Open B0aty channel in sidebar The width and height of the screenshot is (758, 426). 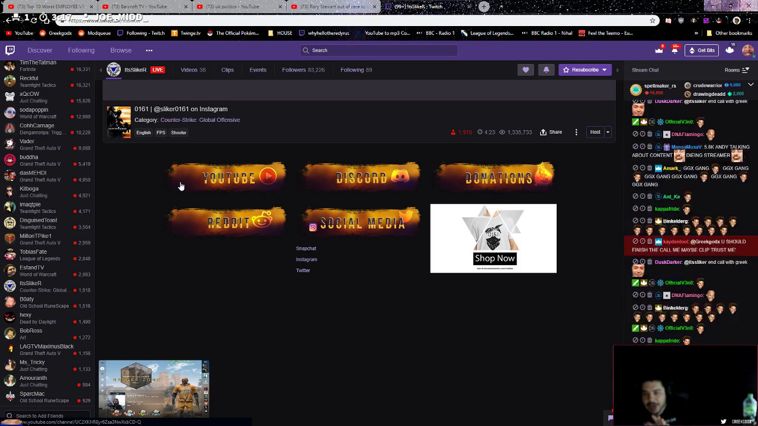click(x=46, y=302)
